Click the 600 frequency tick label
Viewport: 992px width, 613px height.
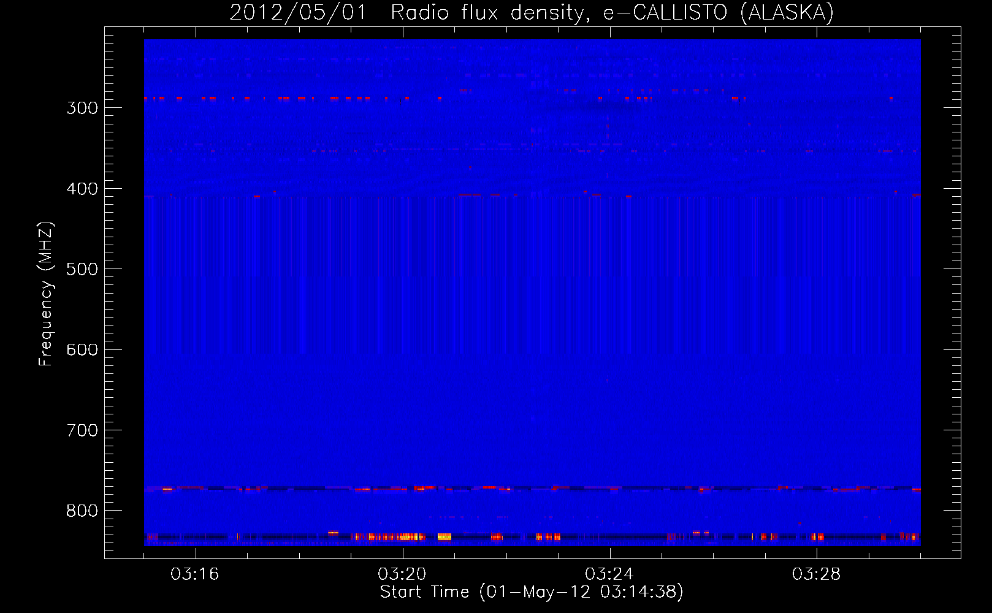(82, 350)
